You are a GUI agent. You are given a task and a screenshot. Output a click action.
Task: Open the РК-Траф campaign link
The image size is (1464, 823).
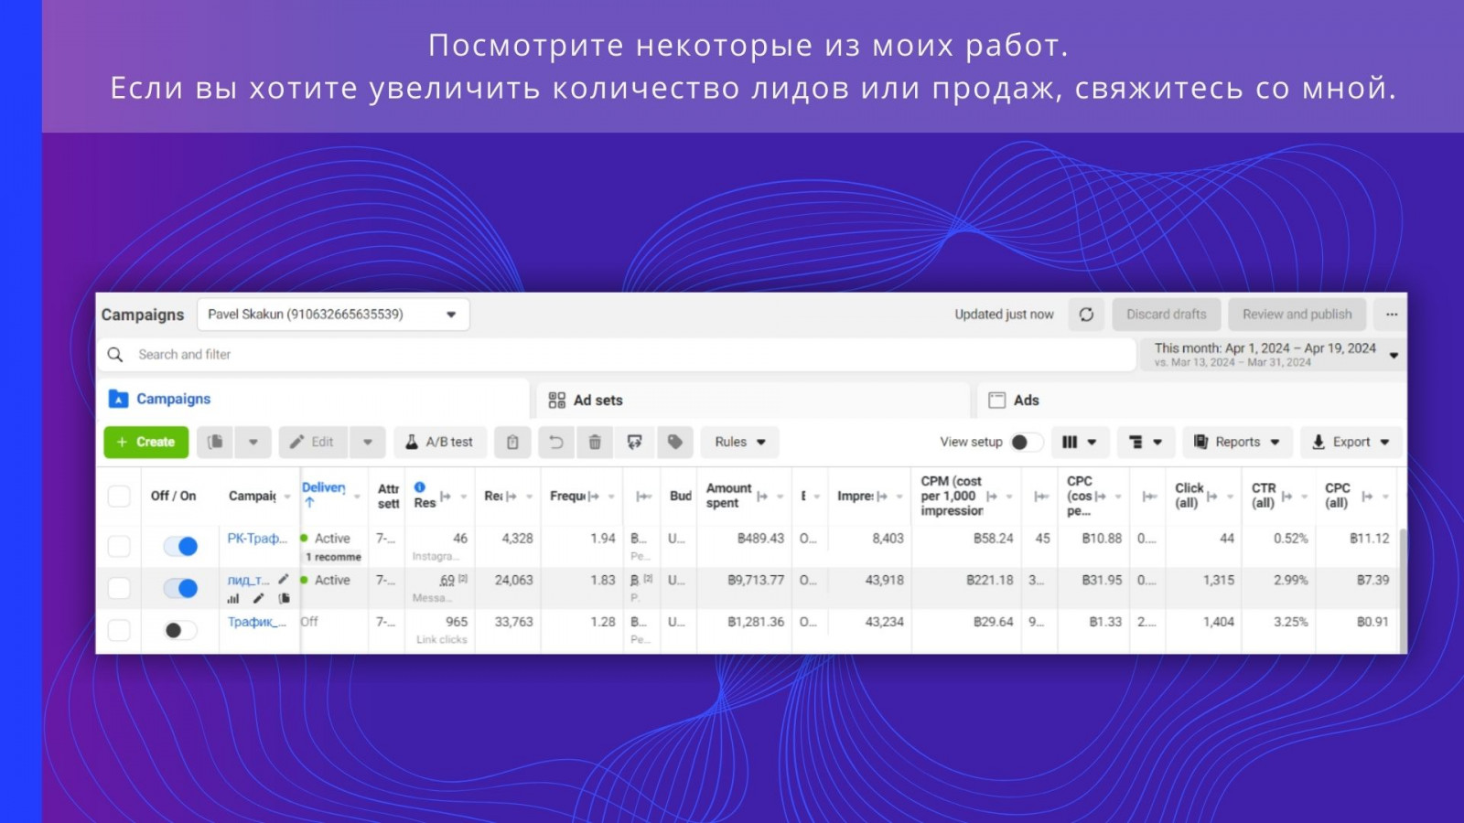click(257, 539)
